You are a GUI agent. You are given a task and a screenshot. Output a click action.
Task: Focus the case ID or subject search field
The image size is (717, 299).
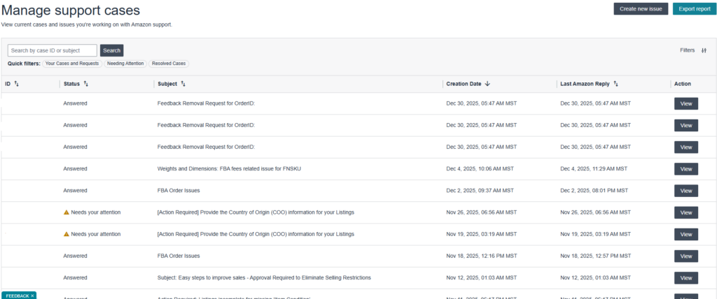53,50
